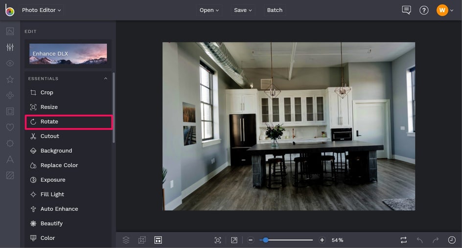Open the Frames sidebar icon
Image resolution: width=462 pixels, height=248 pixels.
(10, 111)
